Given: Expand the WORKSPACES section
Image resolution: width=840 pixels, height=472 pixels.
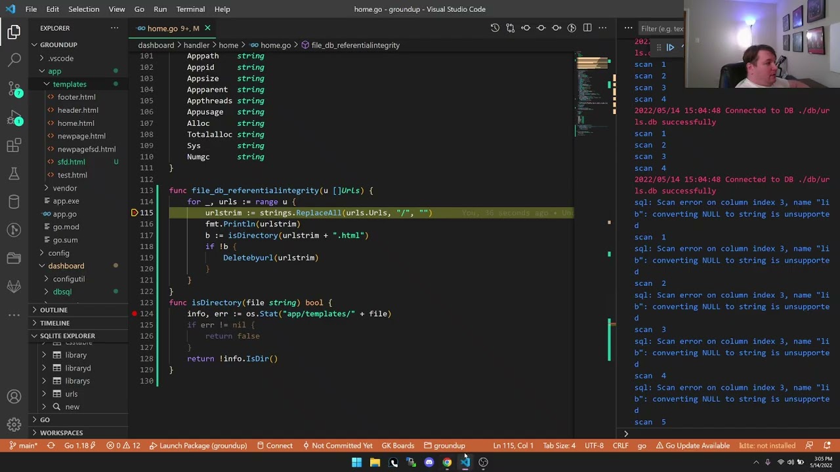Looking at the screenshot, I should tap(61, 433).
